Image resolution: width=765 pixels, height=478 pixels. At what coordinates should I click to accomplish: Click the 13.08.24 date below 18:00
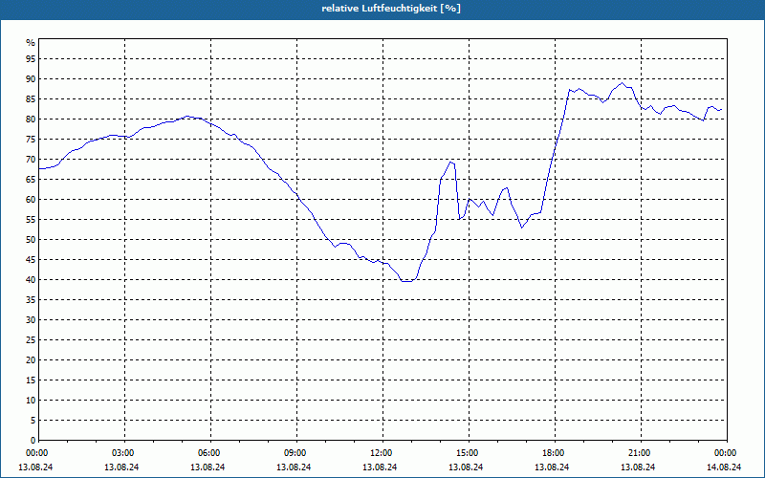click(x=553, y=467)
